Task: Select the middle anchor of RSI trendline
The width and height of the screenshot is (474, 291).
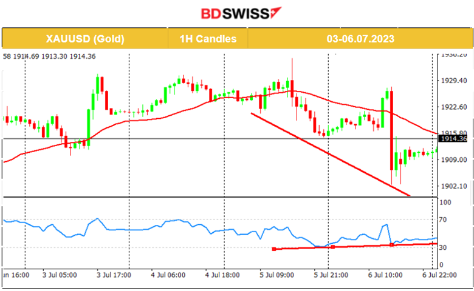Action: 333,247
